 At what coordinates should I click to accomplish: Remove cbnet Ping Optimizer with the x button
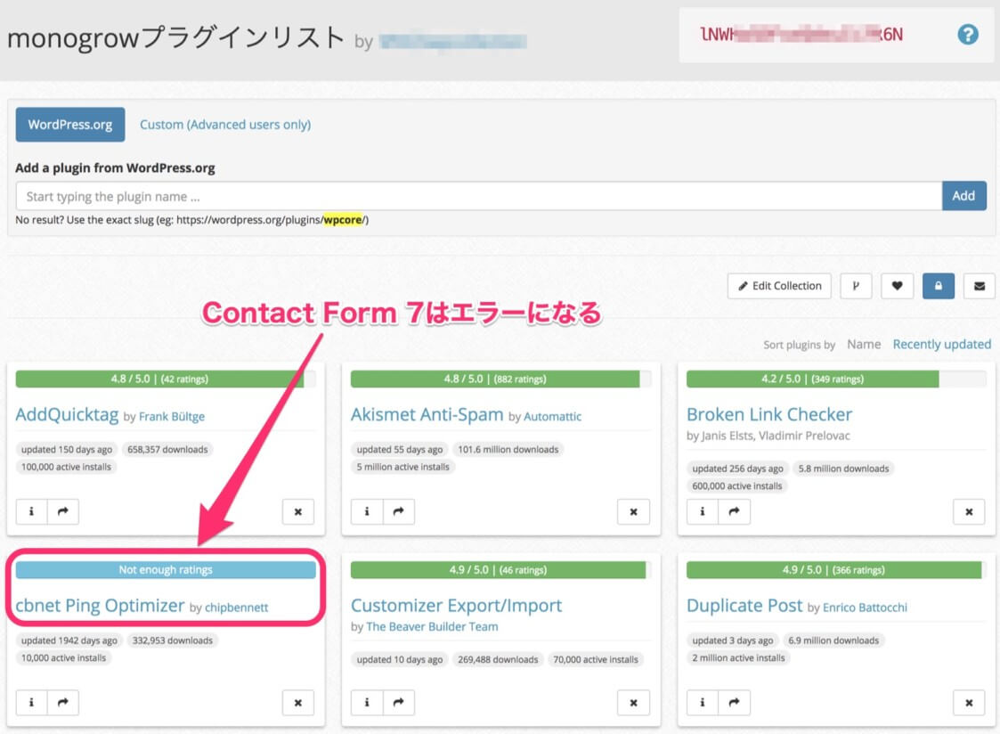[x=297, y=703]
